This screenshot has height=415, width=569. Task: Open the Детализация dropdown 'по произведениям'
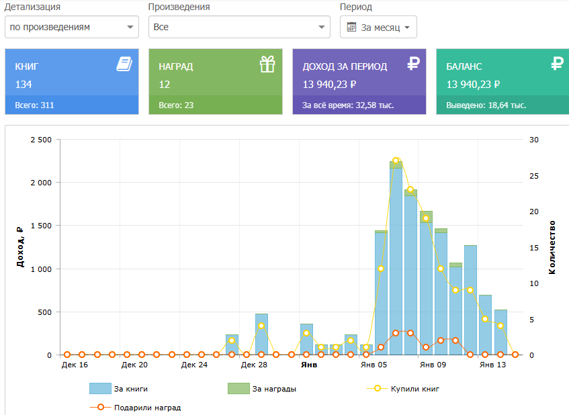click(72, 27)
